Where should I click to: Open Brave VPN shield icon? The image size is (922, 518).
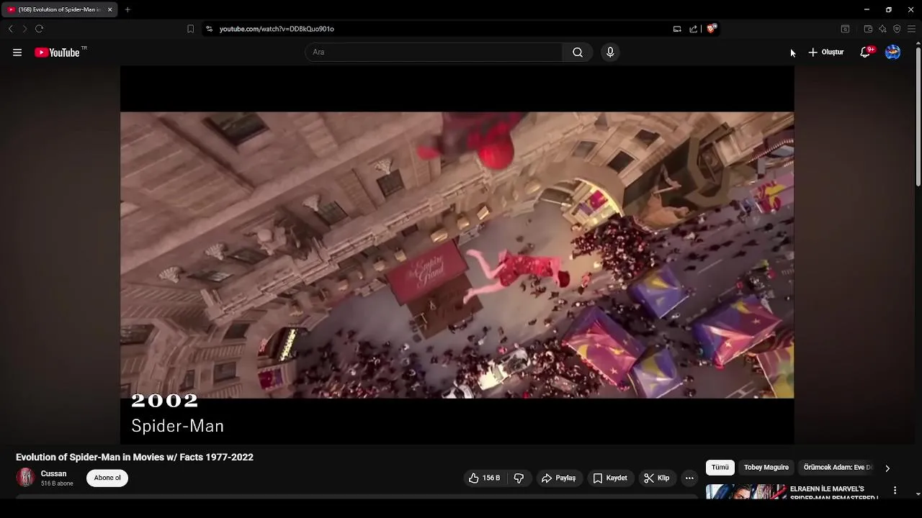pos(897,29)
